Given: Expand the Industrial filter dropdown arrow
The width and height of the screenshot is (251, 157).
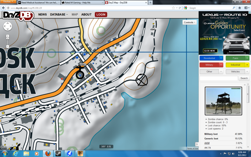Looking at the screenshot, I should [247, 65].
